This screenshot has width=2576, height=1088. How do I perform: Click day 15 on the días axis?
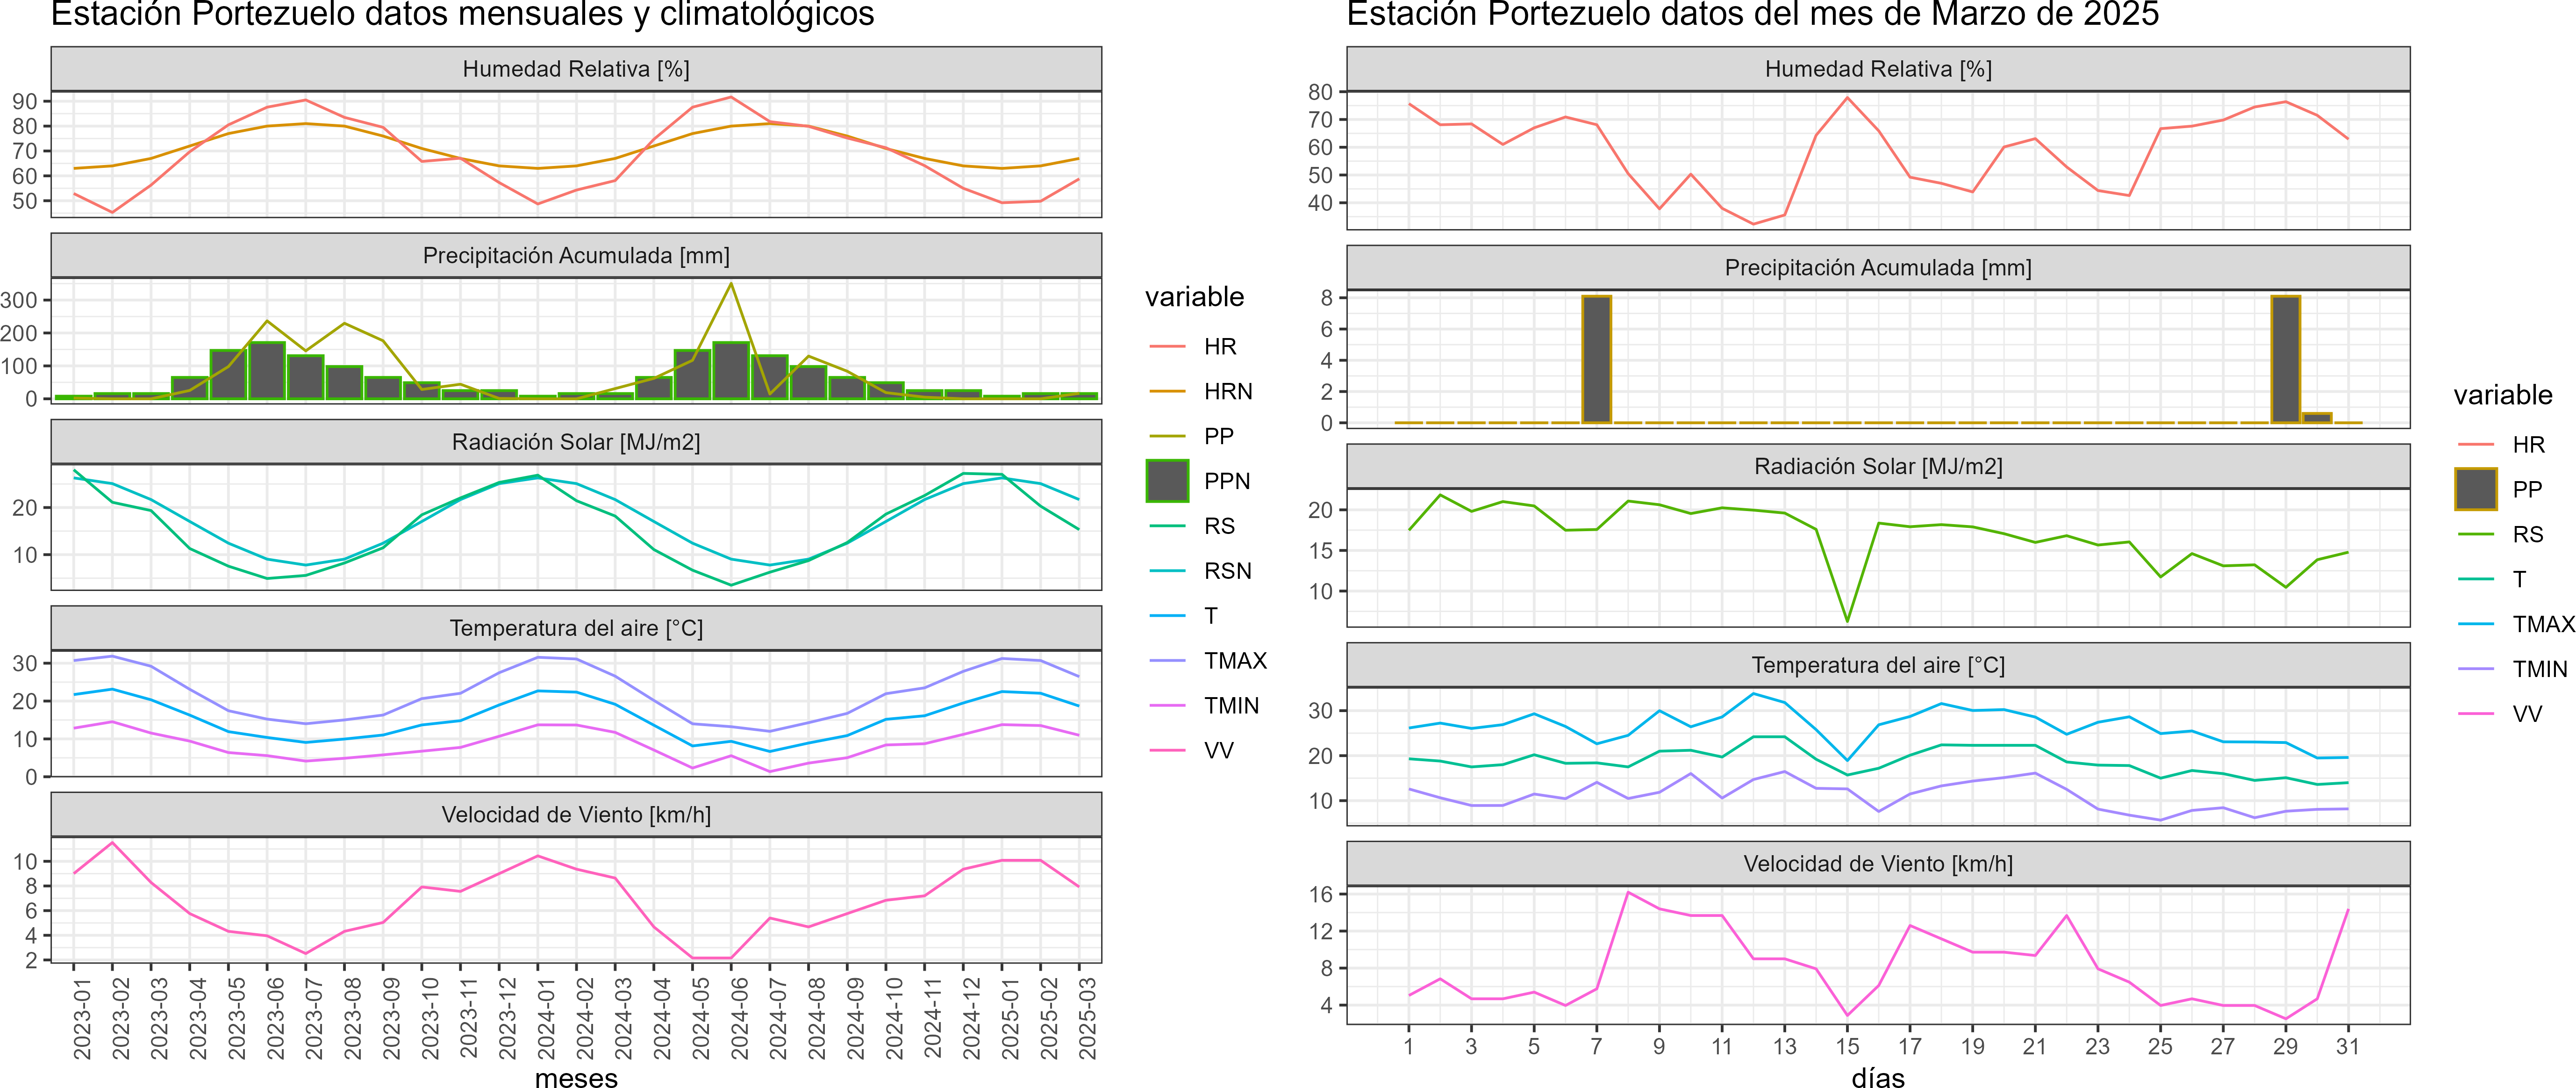pyautogui.click(x=1847, y=1046)
